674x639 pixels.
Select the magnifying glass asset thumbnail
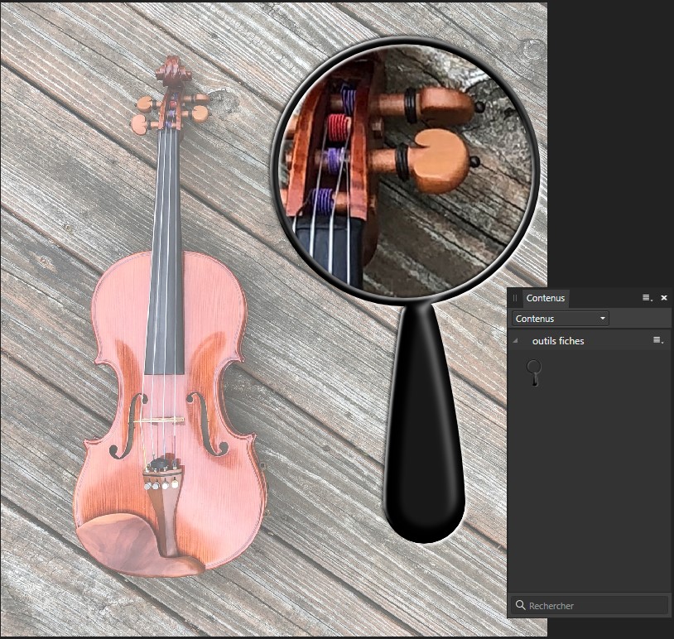point(534,372)
